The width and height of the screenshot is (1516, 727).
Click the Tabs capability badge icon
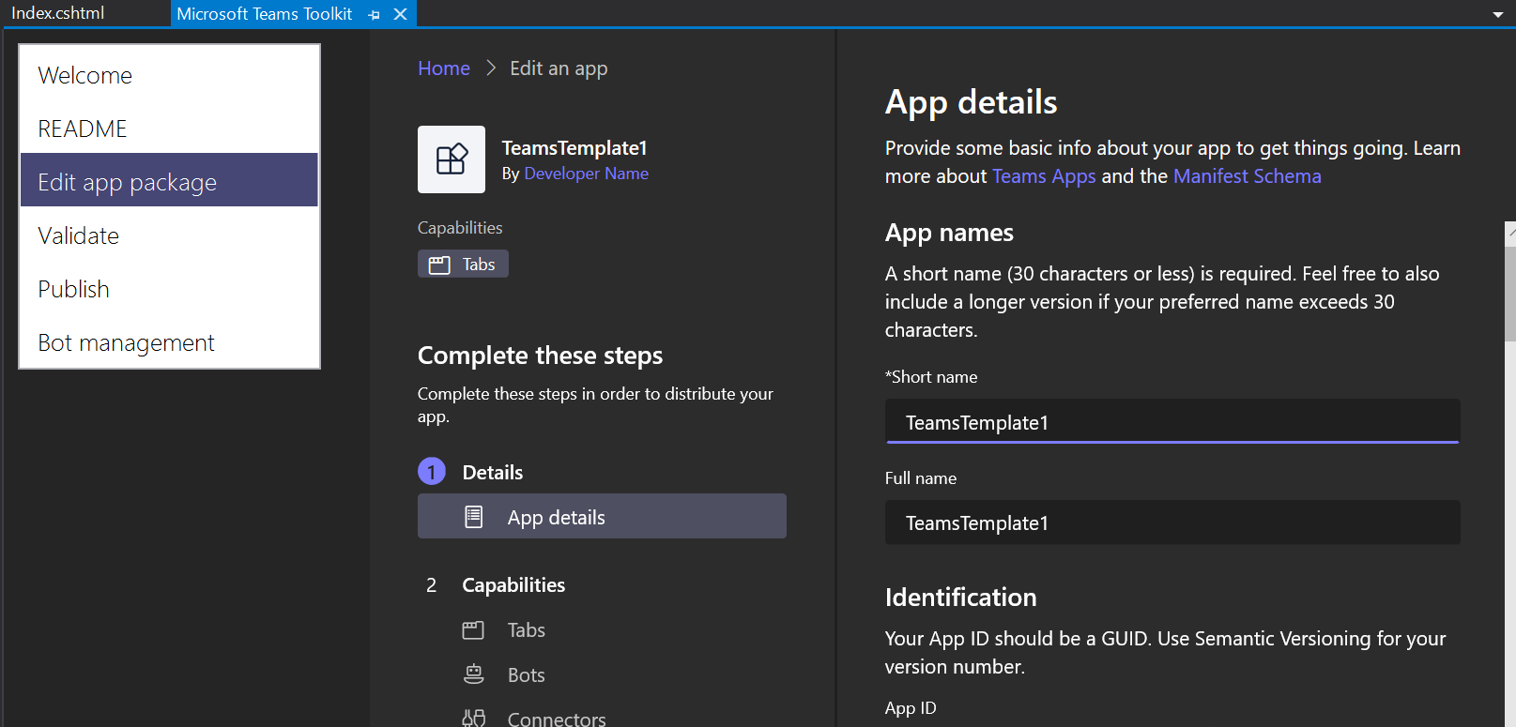click(x=439, y=265)
